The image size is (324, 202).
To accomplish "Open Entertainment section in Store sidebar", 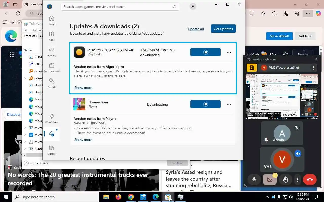I will coord(52,67).
